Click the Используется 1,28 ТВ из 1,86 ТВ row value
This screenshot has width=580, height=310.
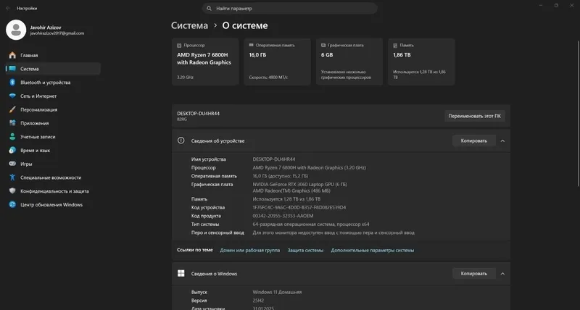(x=286, y=199)
